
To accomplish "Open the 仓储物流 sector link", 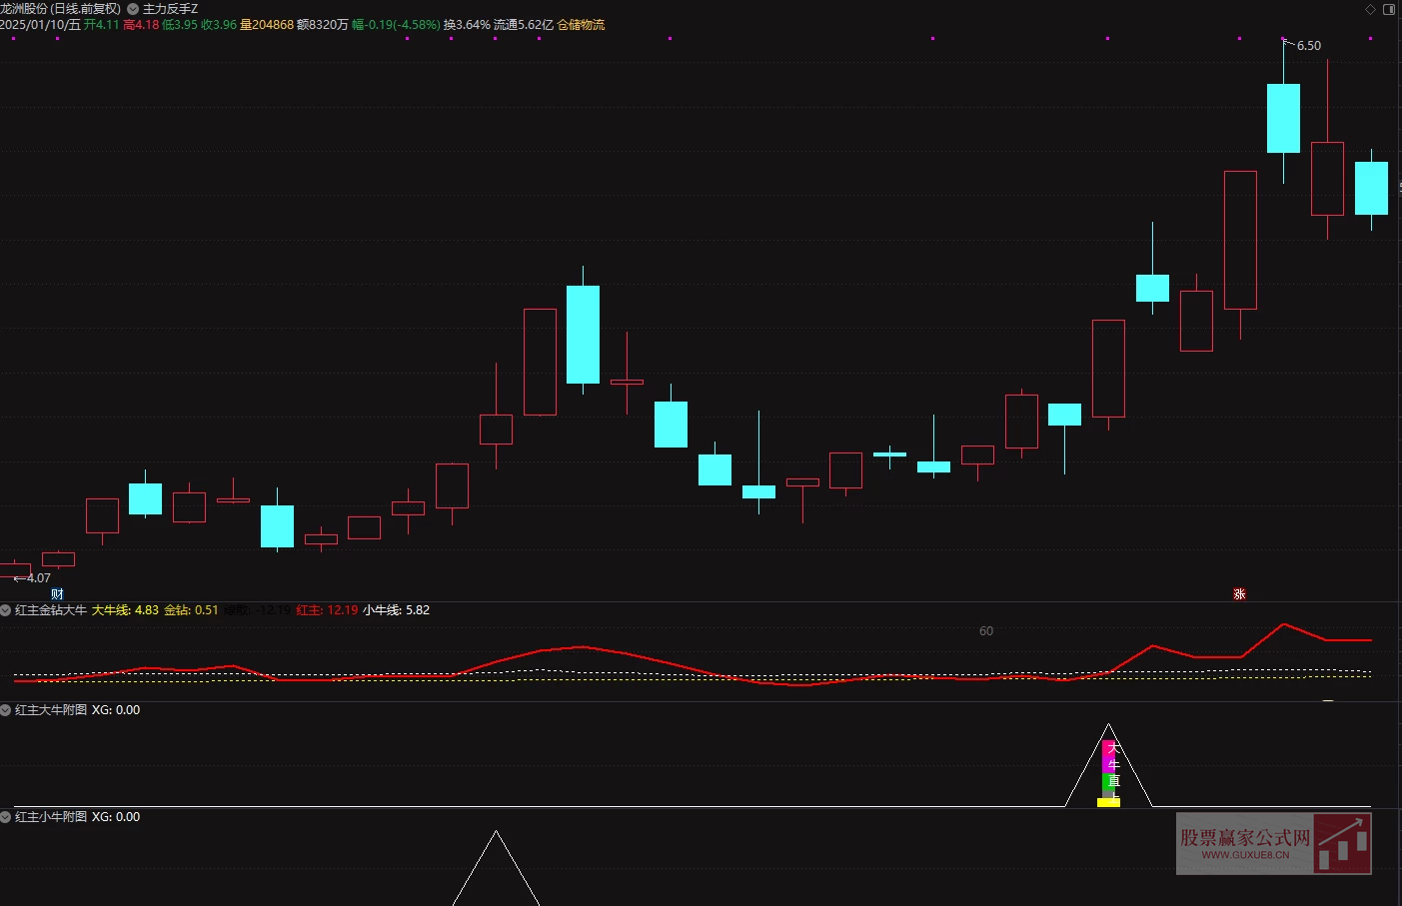I will pyautogui.click(x=581, y=25).
